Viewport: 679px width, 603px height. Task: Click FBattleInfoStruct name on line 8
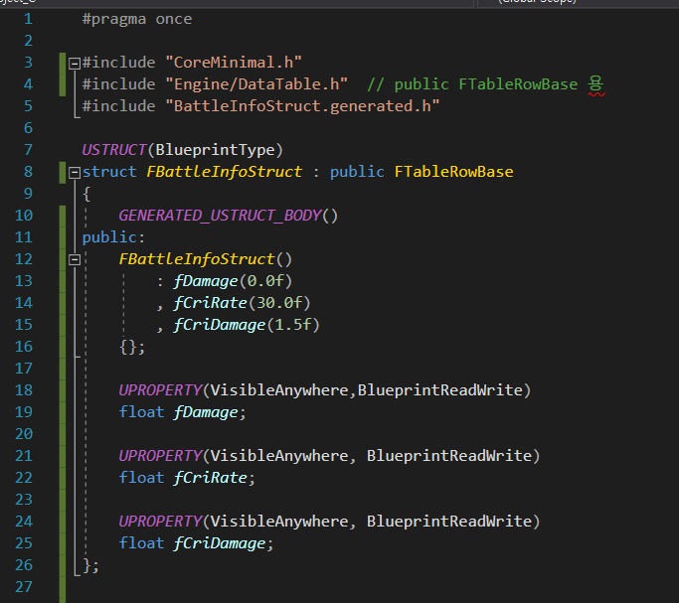(225, 172)
